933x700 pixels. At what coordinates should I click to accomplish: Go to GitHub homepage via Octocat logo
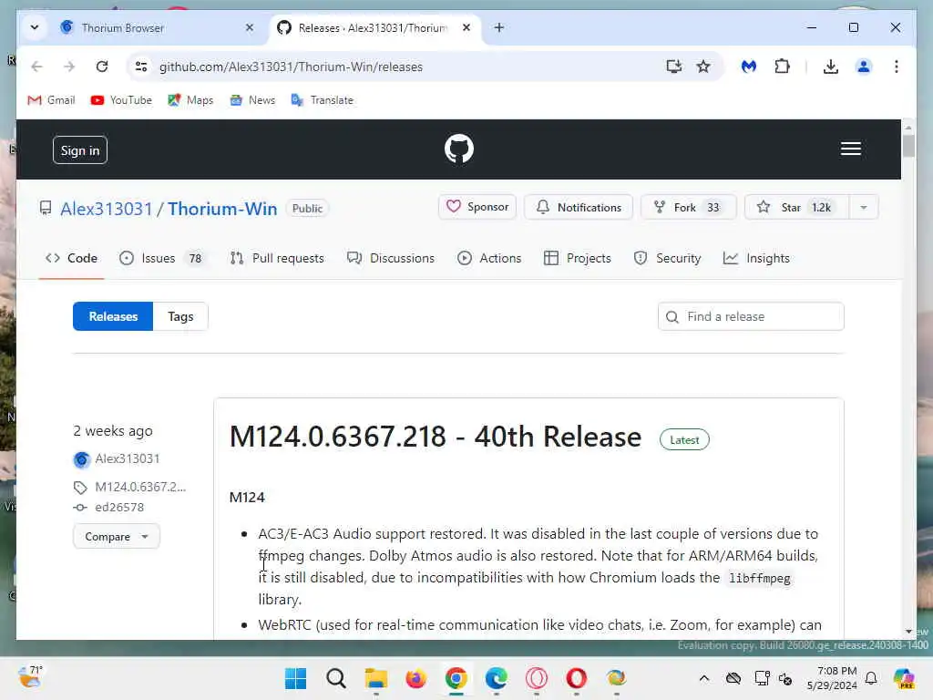(x=459, y=149)
